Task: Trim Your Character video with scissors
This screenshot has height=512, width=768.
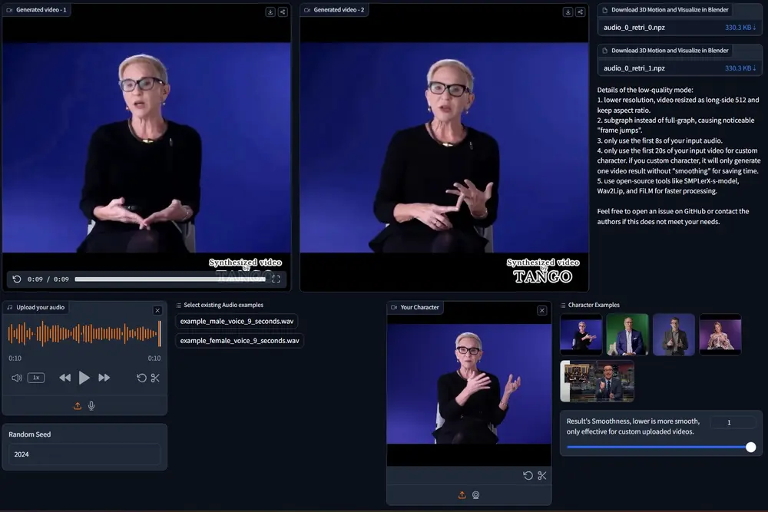Action: [x=541, y=475]
